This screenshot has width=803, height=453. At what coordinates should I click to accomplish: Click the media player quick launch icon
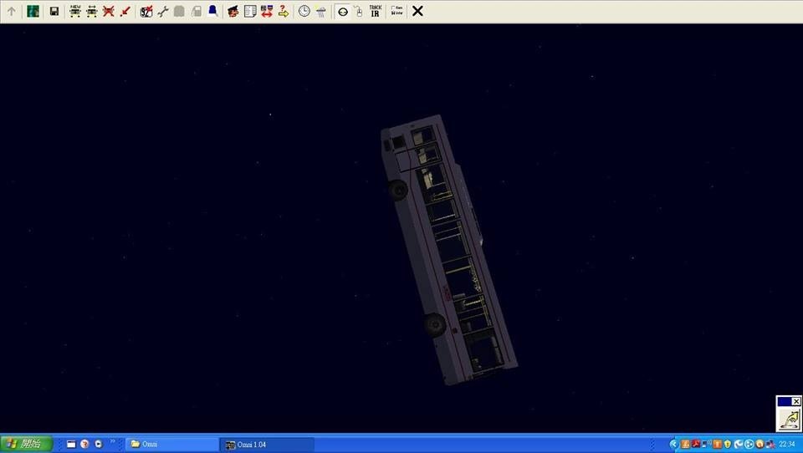click(99, 445)
